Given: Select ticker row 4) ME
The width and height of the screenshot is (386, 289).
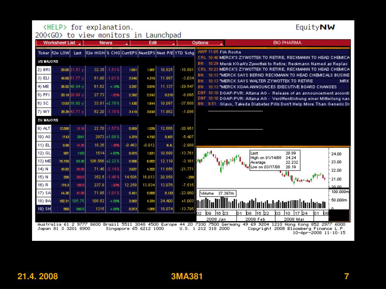Looking at the screenshot, I should pos(44,87).
